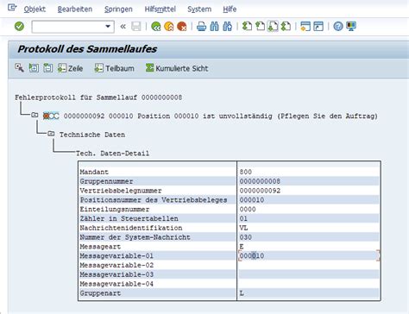This screenshot has width=409, height=314.
Task: Click the Gruppenart label
Action: coord(100,293)
